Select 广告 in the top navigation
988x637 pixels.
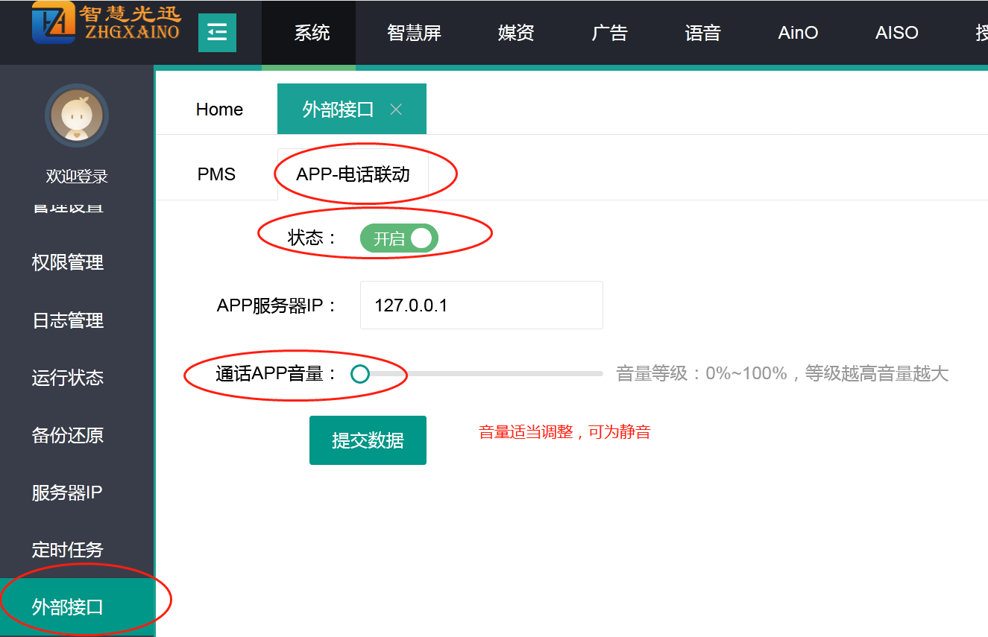[x=609, y=33]
